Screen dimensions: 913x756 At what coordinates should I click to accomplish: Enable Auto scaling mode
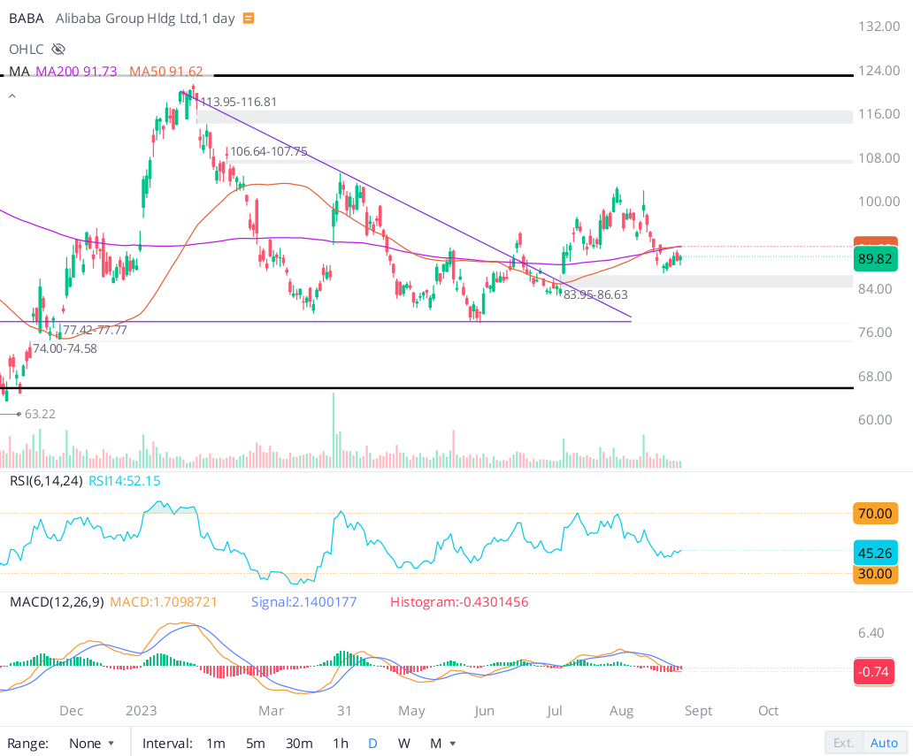pyautogui.click(x=884, y=743)
